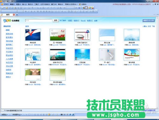159x120 pixels.
Task: Select 会议记录 category in sidebar
Action: [9, 66]
